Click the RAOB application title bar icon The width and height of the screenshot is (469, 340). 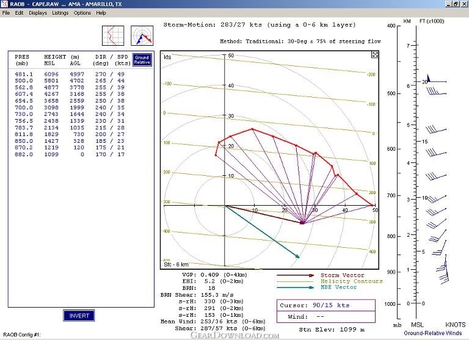[4, 4]
